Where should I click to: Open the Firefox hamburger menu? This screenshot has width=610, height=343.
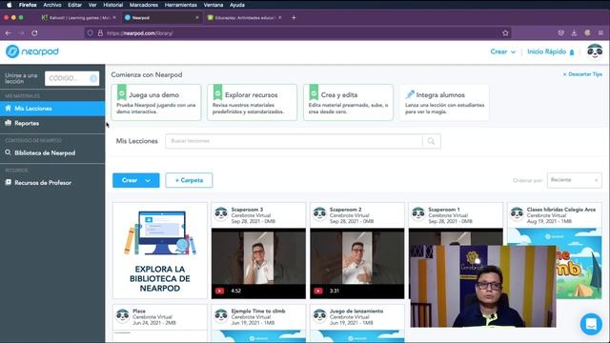[x=600, y=33]
